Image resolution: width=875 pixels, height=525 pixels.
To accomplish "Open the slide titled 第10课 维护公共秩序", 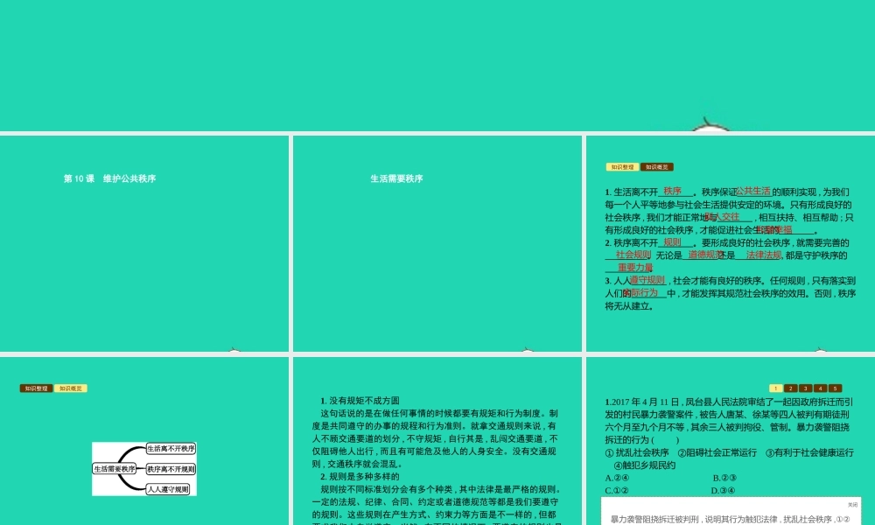I will (144, 243).
